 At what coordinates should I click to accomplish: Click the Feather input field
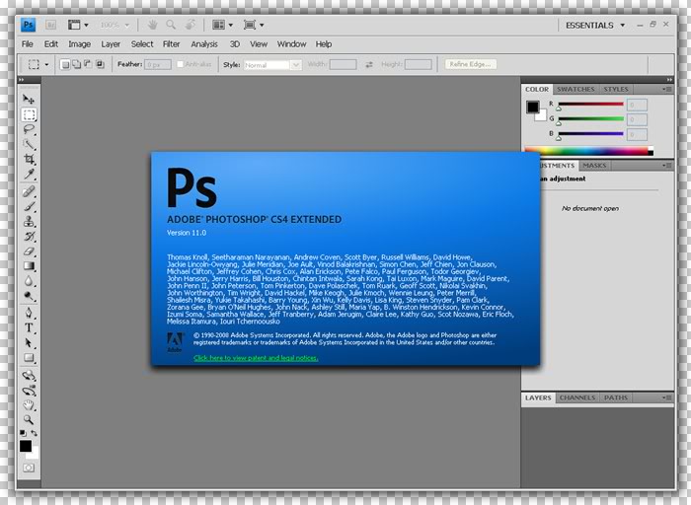pyautogui.click(x=158, y=65)
